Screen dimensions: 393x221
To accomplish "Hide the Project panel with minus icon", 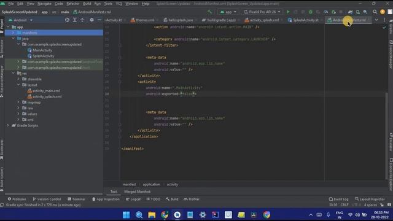I will (x=99, y=20).
